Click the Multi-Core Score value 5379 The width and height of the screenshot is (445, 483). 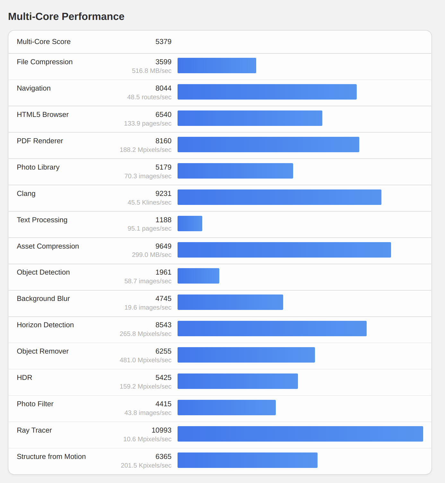(x=163, y=42)
